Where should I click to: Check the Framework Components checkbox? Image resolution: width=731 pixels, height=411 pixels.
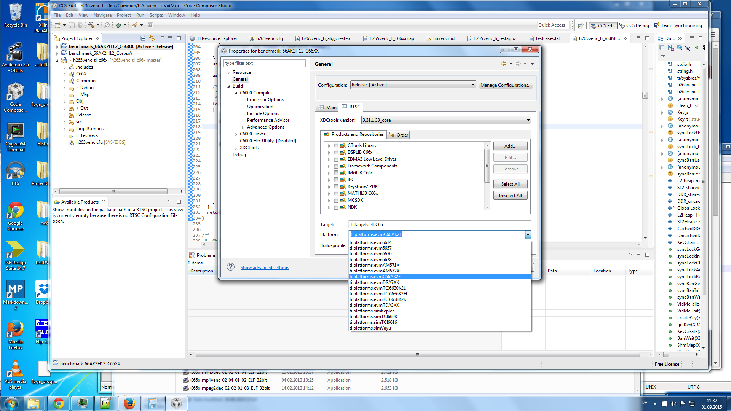point(336,166)
